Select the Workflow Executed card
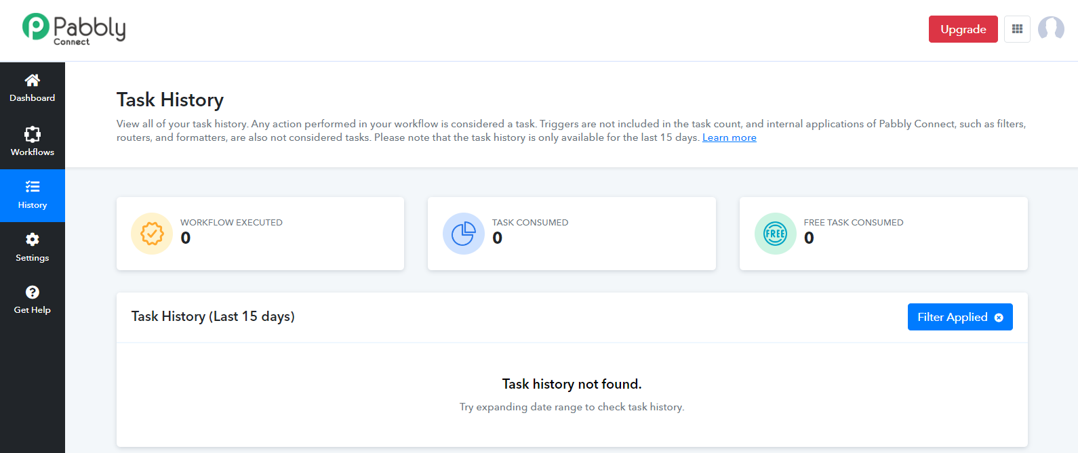 click(260, 234)
